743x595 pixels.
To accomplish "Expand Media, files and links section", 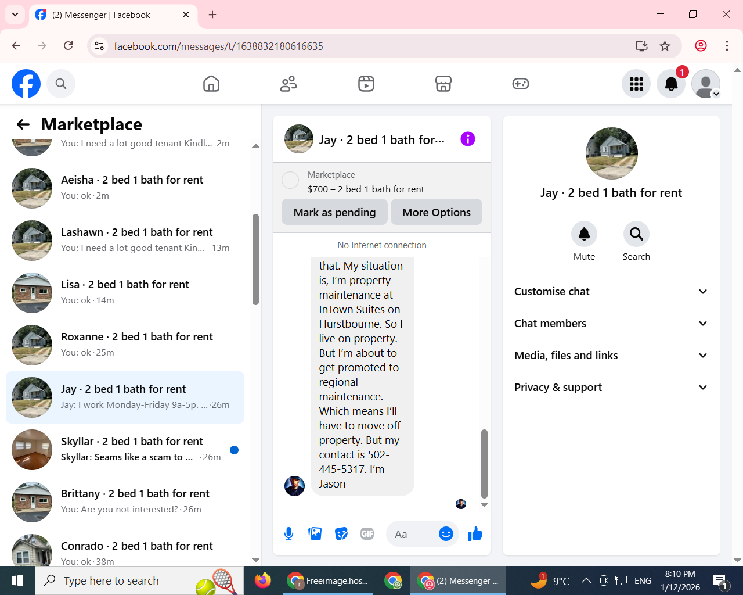I will [611, 356].
